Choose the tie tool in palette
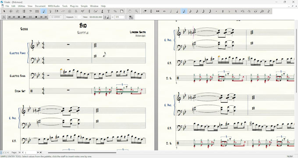This screenshot has width=298, height=158. point(255,11)
